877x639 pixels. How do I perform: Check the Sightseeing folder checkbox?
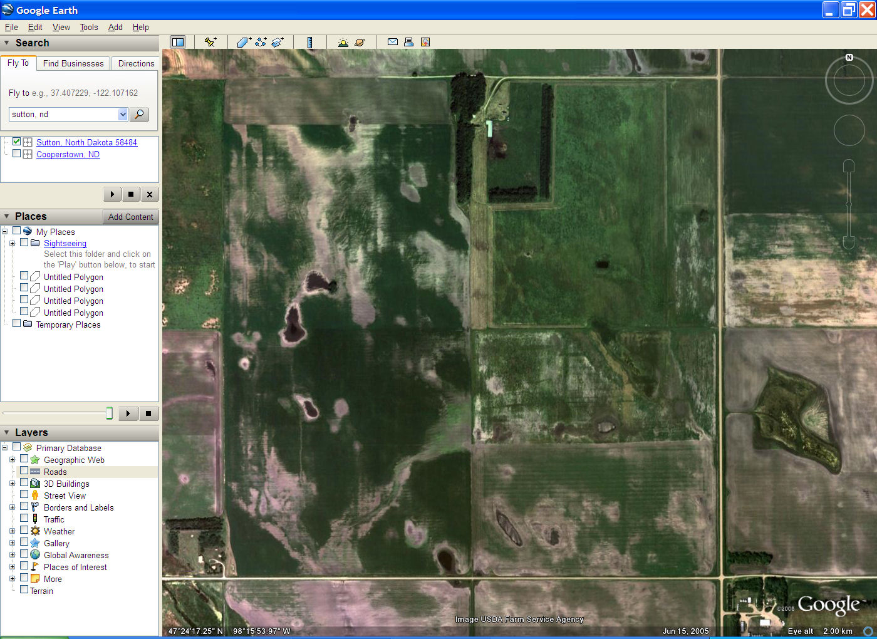point(24,242)
